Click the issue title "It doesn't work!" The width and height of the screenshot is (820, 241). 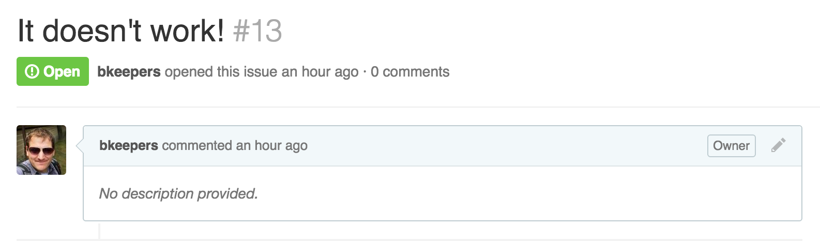[x=121, y=31]
